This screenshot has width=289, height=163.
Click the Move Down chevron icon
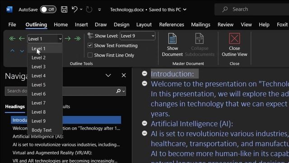22,51
